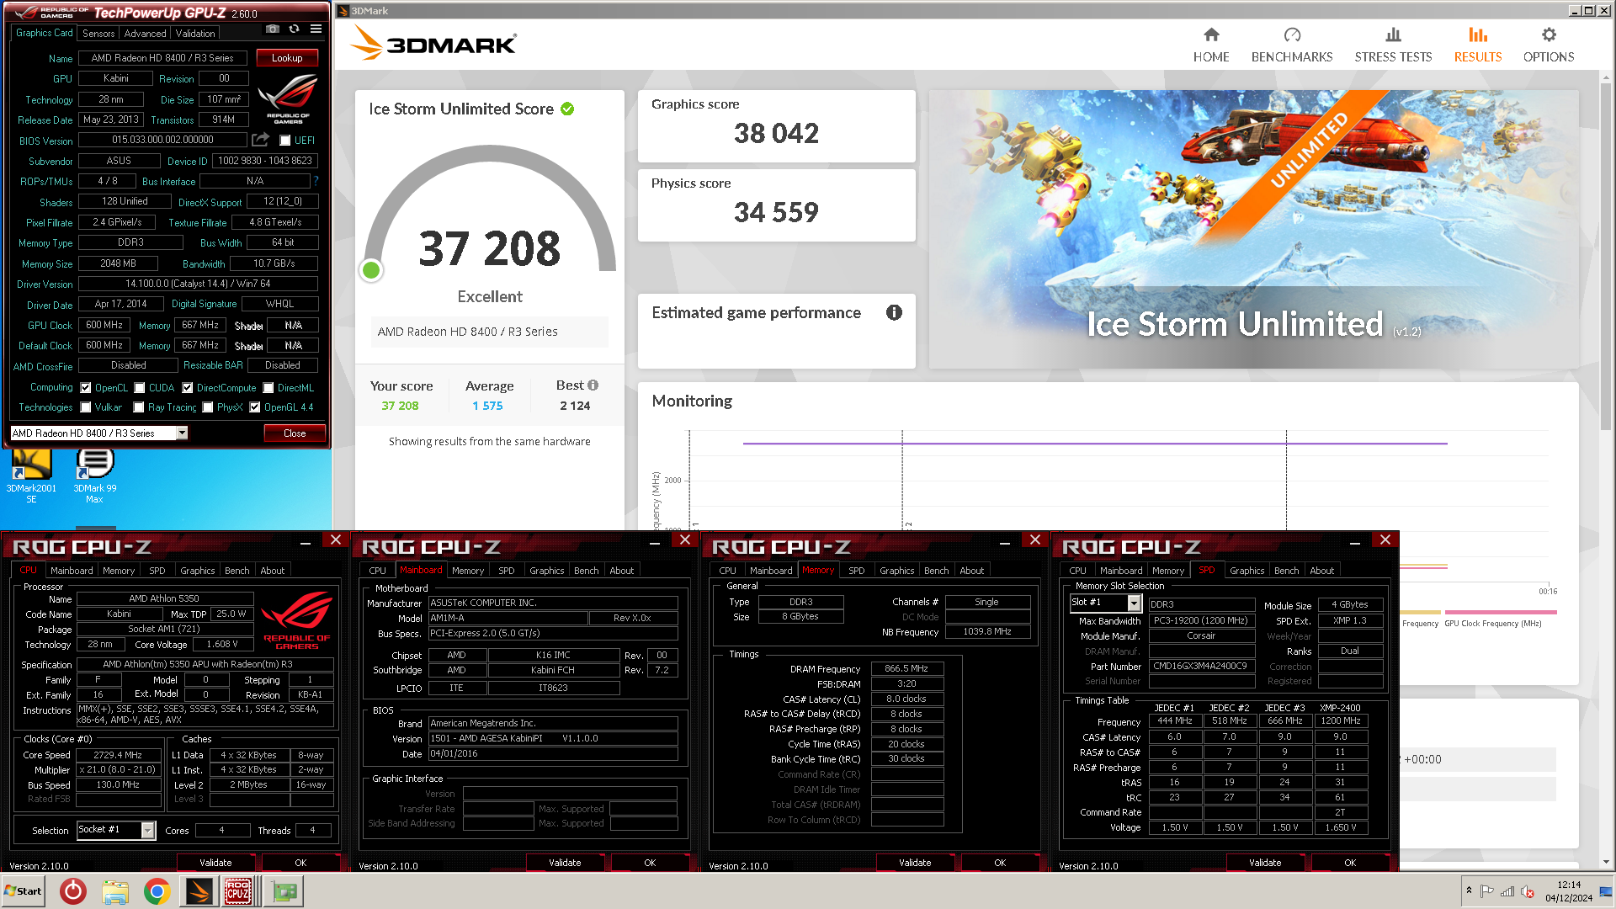
Task: Click the Bus Interface question mark in GPU-Z
Action: [316, 181]
